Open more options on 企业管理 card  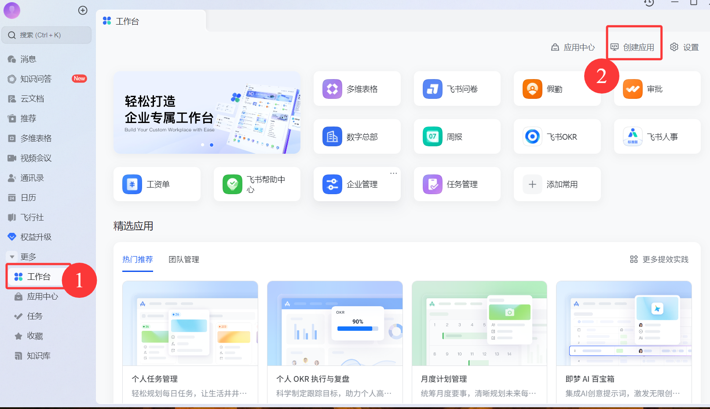coord(393,173)
